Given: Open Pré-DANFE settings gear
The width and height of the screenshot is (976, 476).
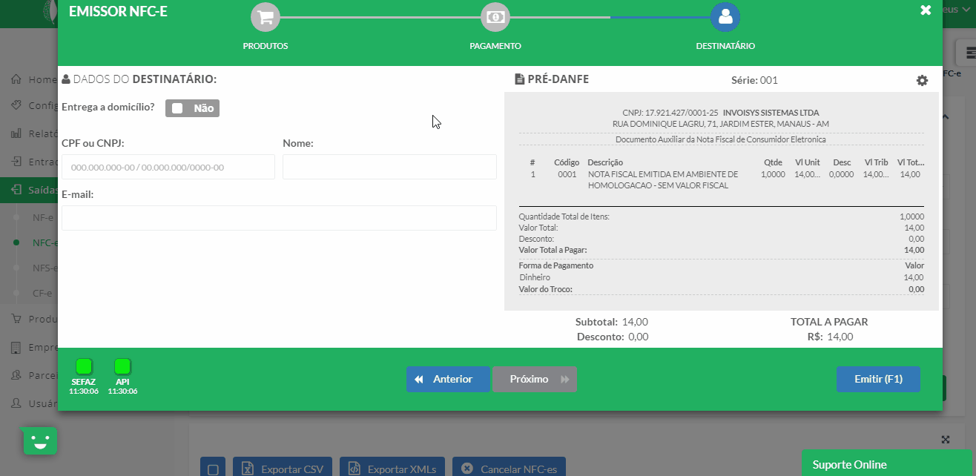Looking at the screenshot, I should click(x=922, y=80).
